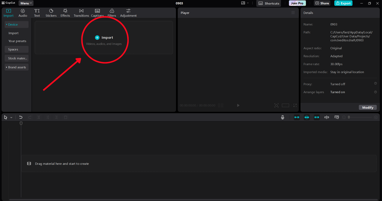Screen dimensions: 382x201
Task: Click the Turned off Proxy value
Action: click(x=338, y=84)
